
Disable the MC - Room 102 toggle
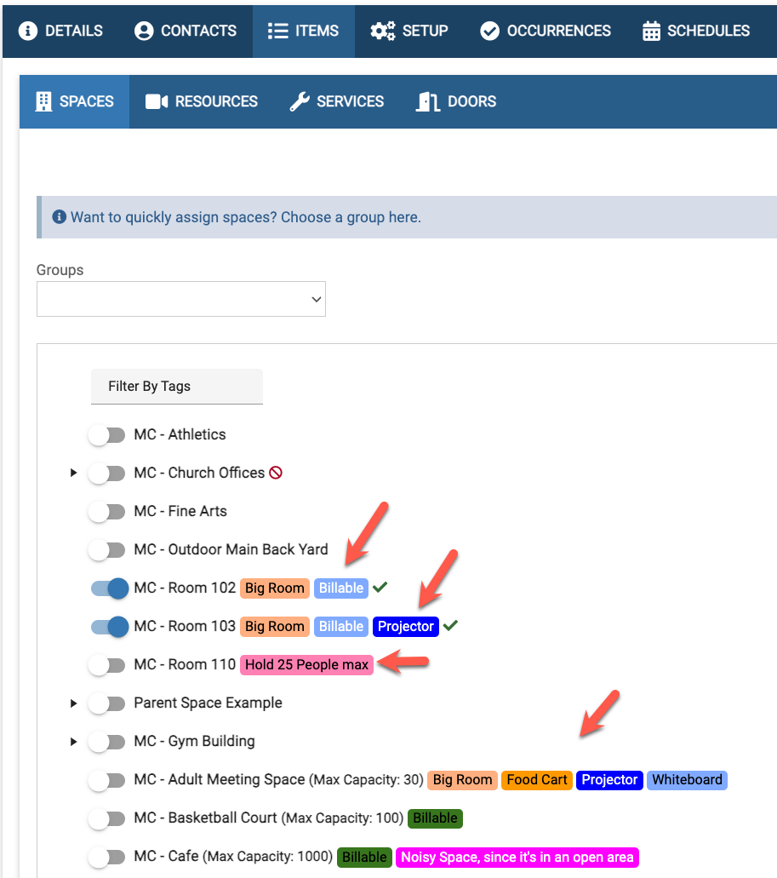pos(109,588)
